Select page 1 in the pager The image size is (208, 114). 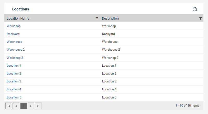point(24,106)
